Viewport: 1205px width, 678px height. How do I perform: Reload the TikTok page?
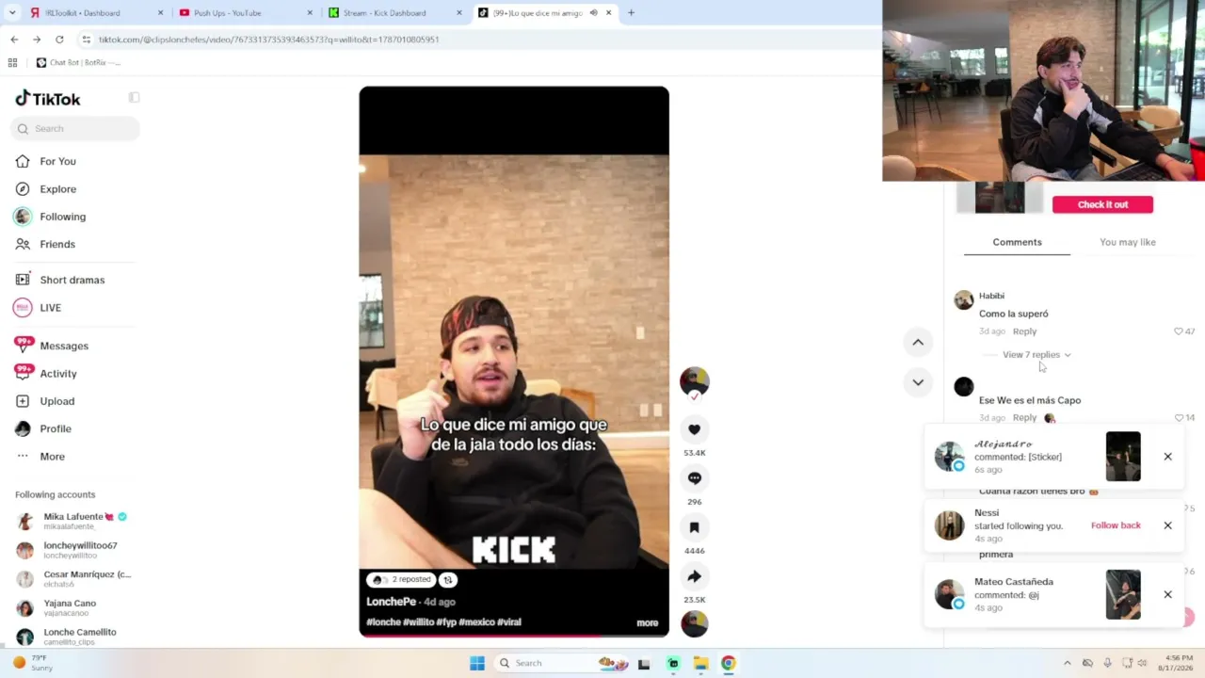[59, 40]
